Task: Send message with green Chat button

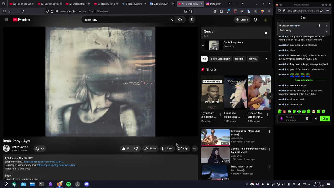Action: (325, 119)
